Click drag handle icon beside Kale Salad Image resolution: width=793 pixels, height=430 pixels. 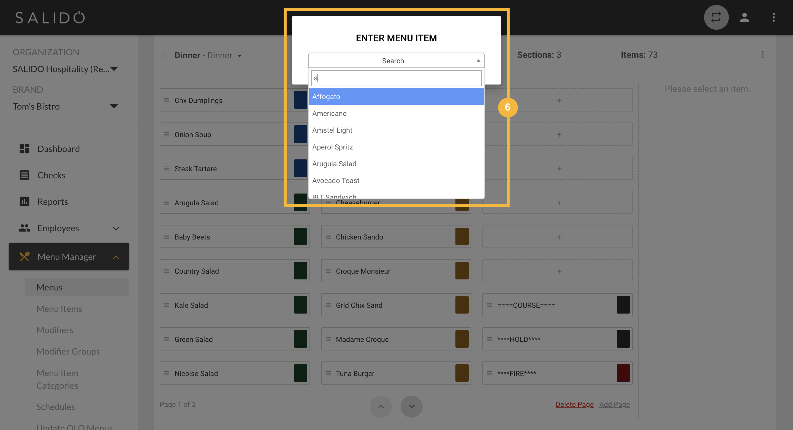pyautogui.click(x=167, y=305)
